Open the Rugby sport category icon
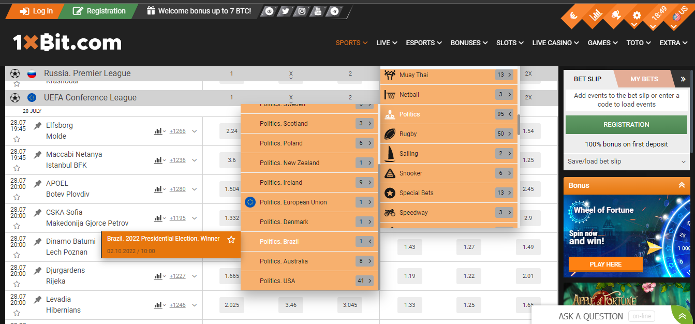This screenshot has height=324, width=695. coord(389,134)
